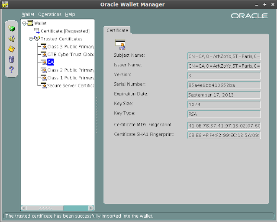Click the Save wallet floppy icon
Viewport: 277px width, 222px height.
pos(12,49)
